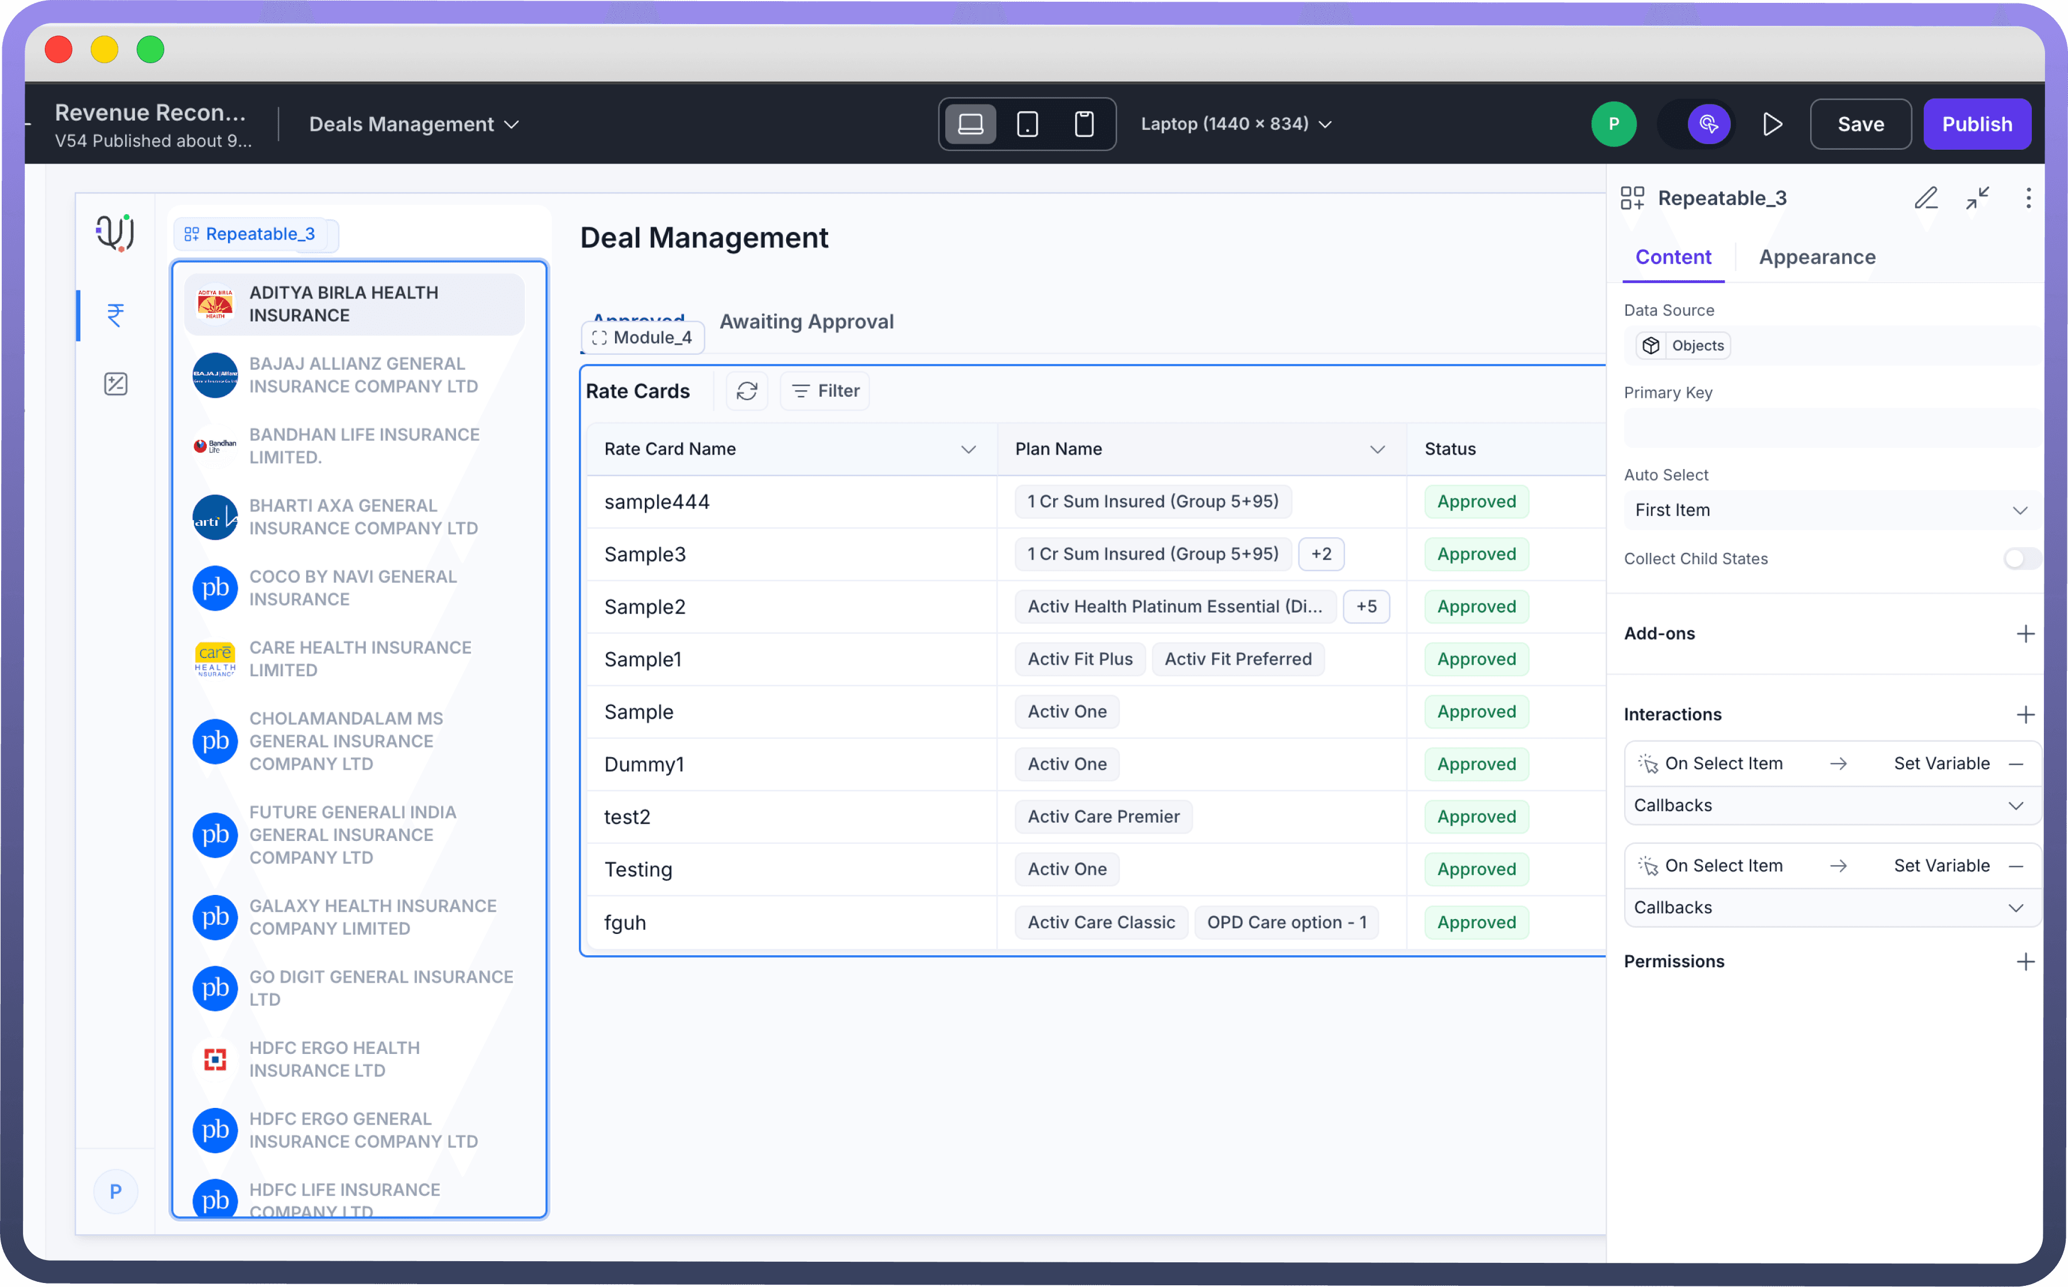Switch to tablet viewport icon
2068x1287 pixels.
pyautogui.click(x=1027, y=124)
